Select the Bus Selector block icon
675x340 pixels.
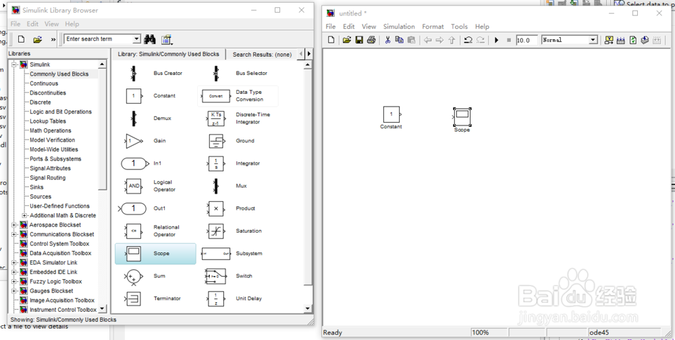tap(216, 73)
